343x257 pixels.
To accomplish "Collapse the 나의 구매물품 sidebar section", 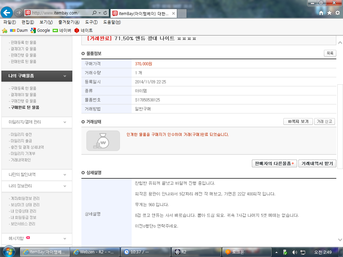I will point(65,76).
